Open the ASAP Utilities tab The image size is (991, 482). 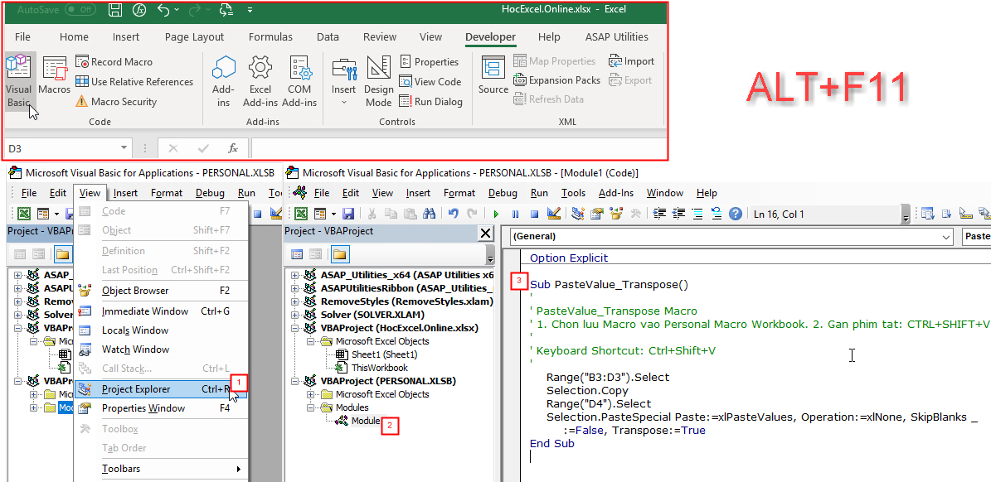pos(616,36)
